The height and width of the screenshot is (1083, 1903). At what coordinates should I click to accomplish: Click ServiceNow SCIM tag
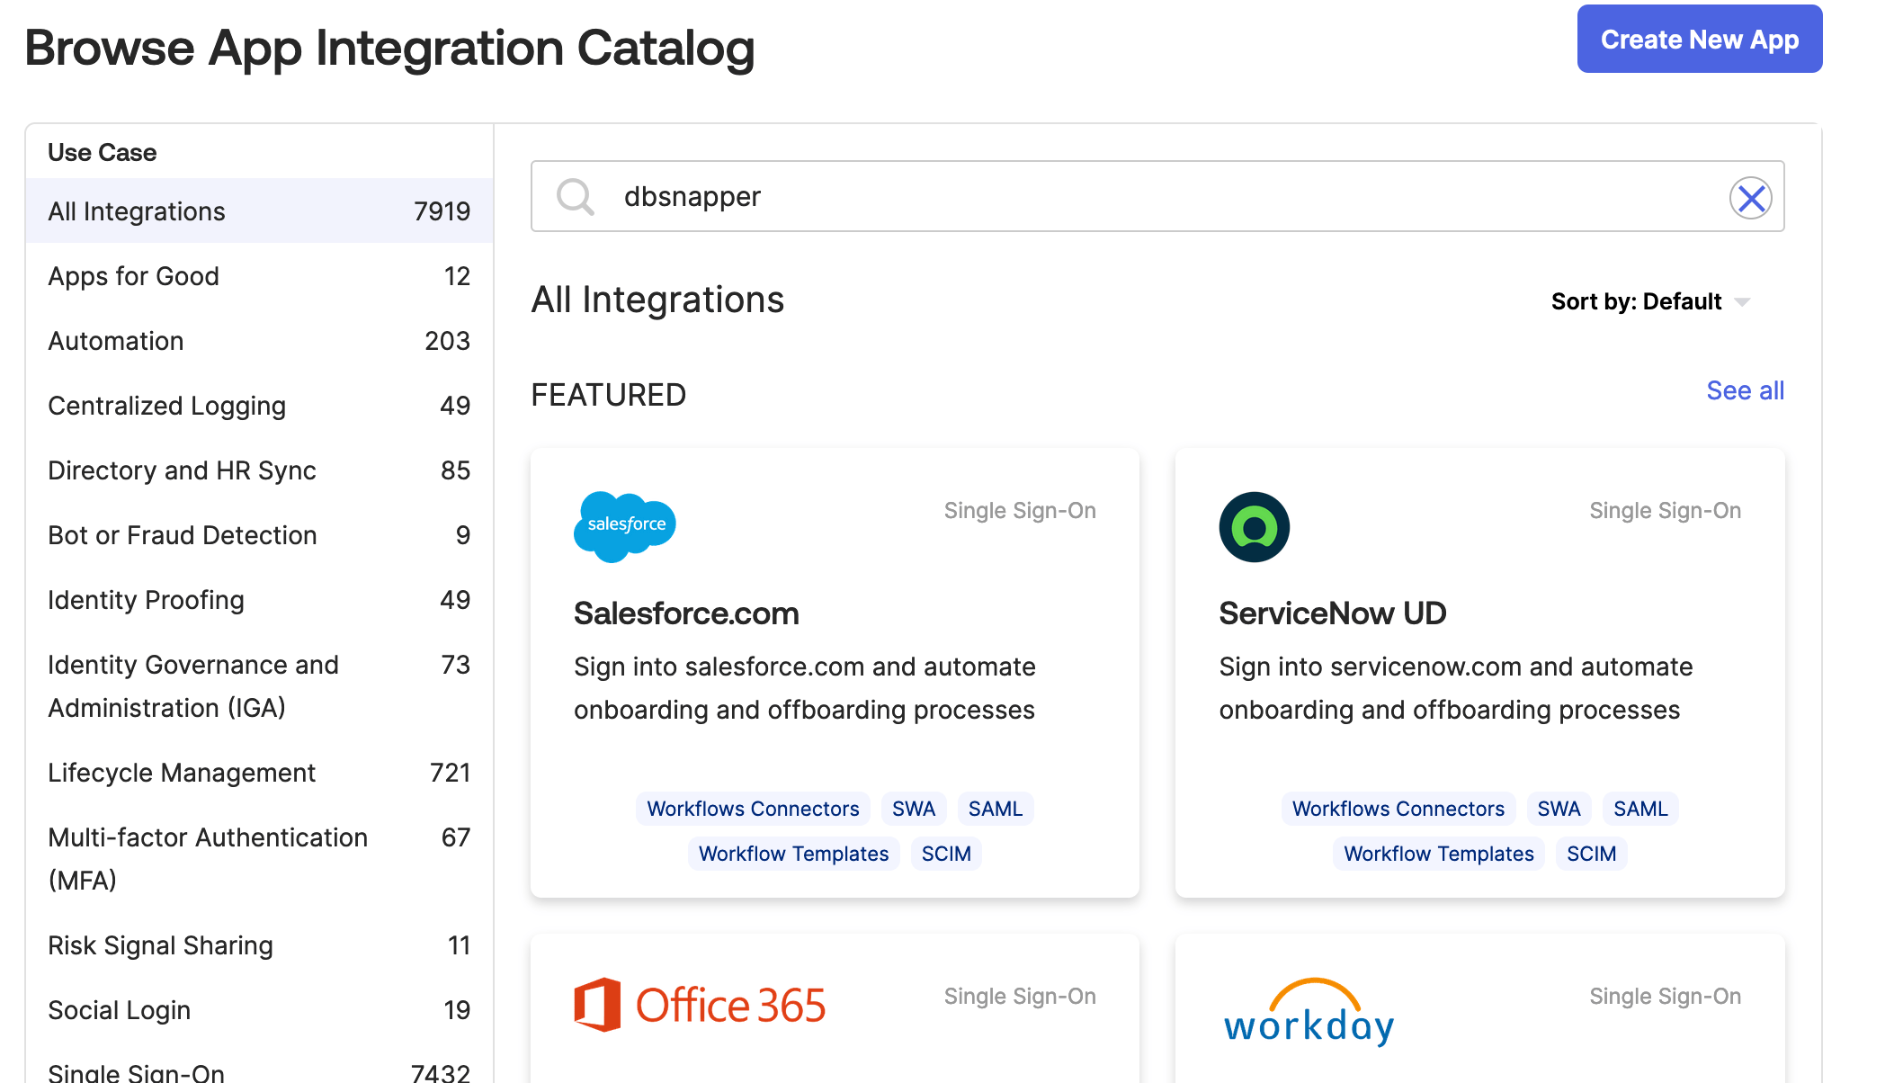(1591, 854)
